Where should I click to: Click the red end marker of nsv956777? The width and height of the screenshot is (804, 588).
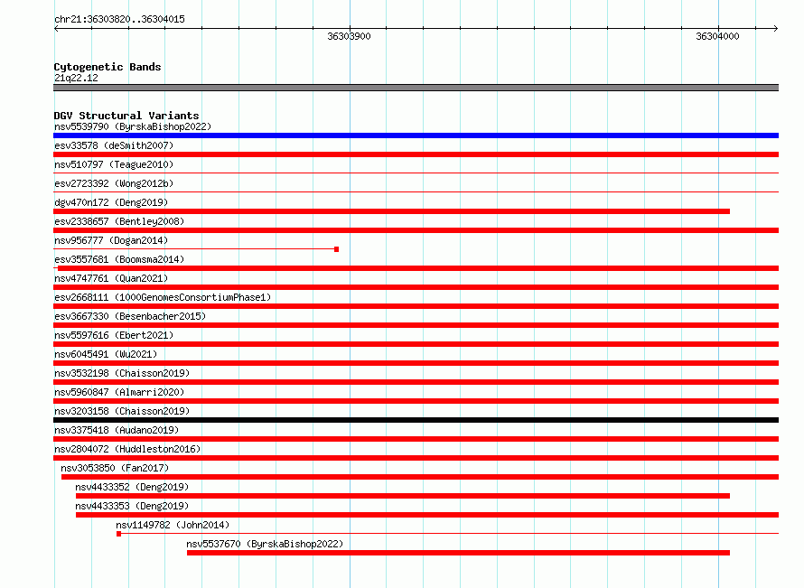(x=336, y=249)
